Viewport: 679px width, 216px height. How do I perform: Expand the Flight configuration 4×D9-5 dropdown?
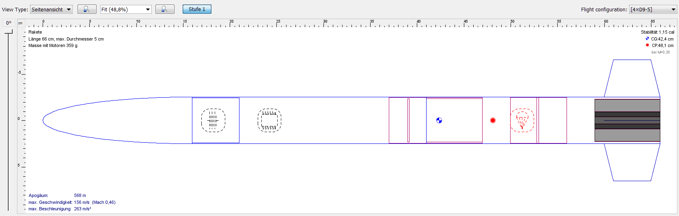653,10
